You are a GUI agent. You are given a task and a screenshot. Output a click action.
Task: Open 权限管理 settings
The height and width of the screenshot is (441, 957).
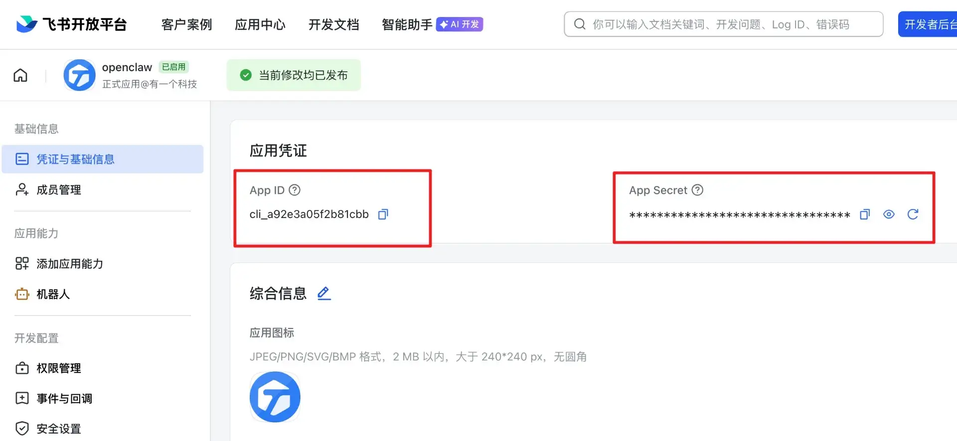coord(58,368)
